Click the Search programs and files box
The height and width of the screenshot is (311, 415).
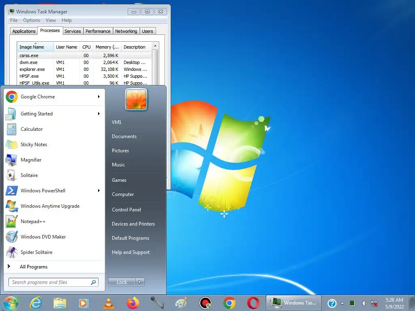53,282
